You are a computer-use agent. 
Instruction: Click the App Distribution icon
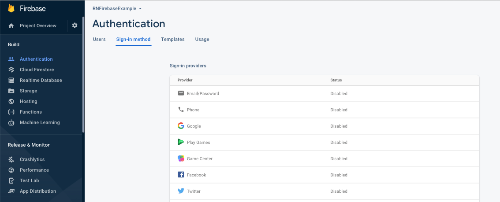[x=11, y=191]
